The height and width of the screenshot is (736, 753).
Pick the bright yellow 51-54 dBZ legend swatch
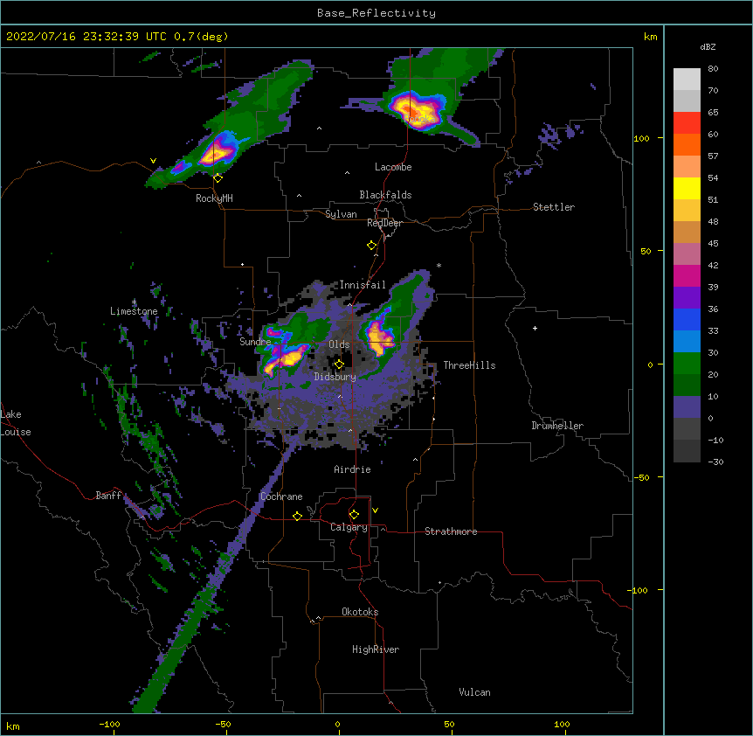[687, 188]
